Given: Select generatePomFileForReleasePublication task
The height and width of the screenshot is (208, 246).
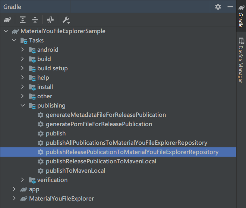Looking at the screenshot, I should coord(99,124).
